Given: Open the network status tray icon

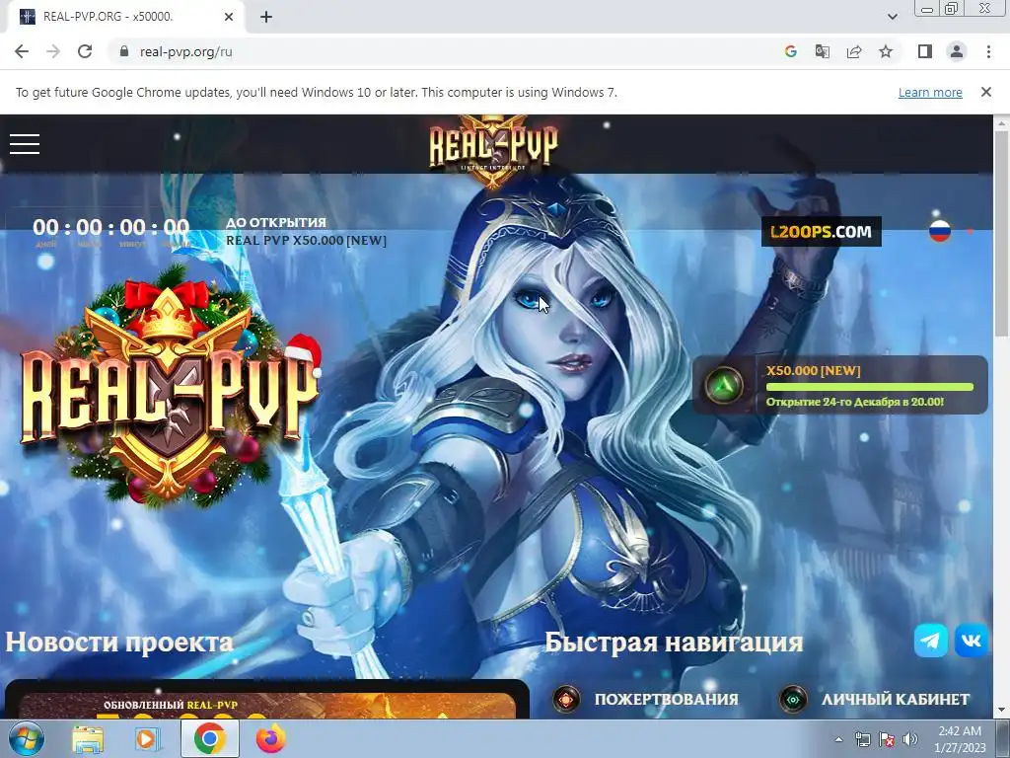Looking at the screenshot, I should (x=862, y=740).
